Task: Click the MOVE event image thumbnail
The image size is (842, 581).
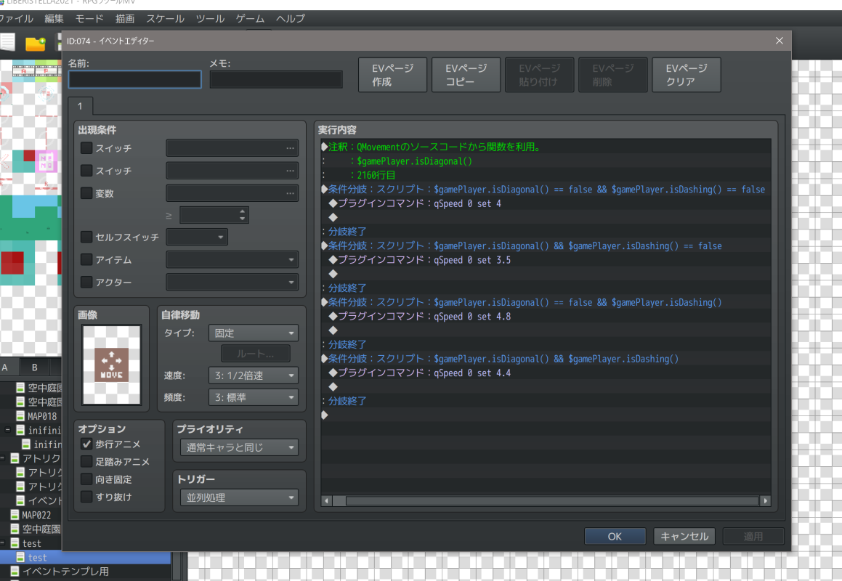Action: click(x=112, y=365)
